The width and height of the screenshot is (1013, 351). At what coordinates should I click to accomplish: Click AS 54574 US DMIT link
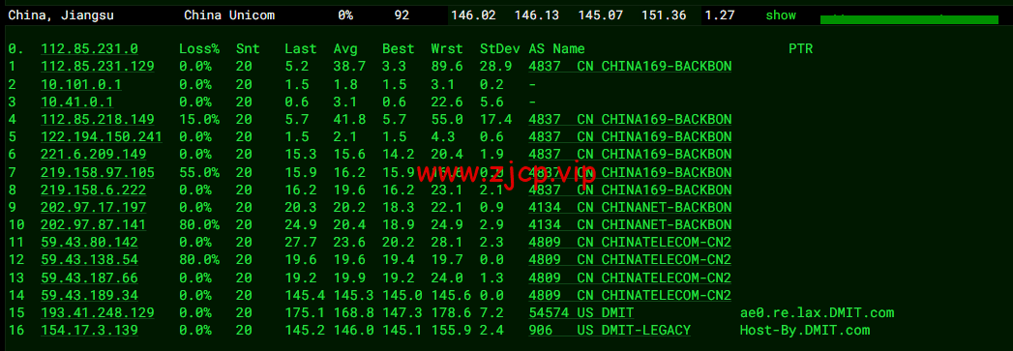click(x=581, y=313)
